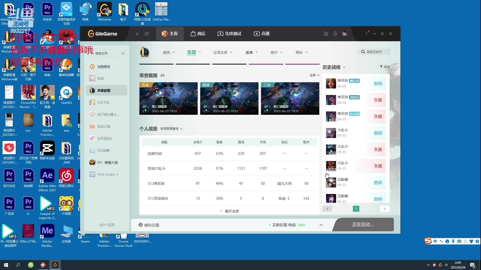Open FIFA Online 3 from the game list
The width and height of the screenshot is (481, 270).
(x=107, y=174)
